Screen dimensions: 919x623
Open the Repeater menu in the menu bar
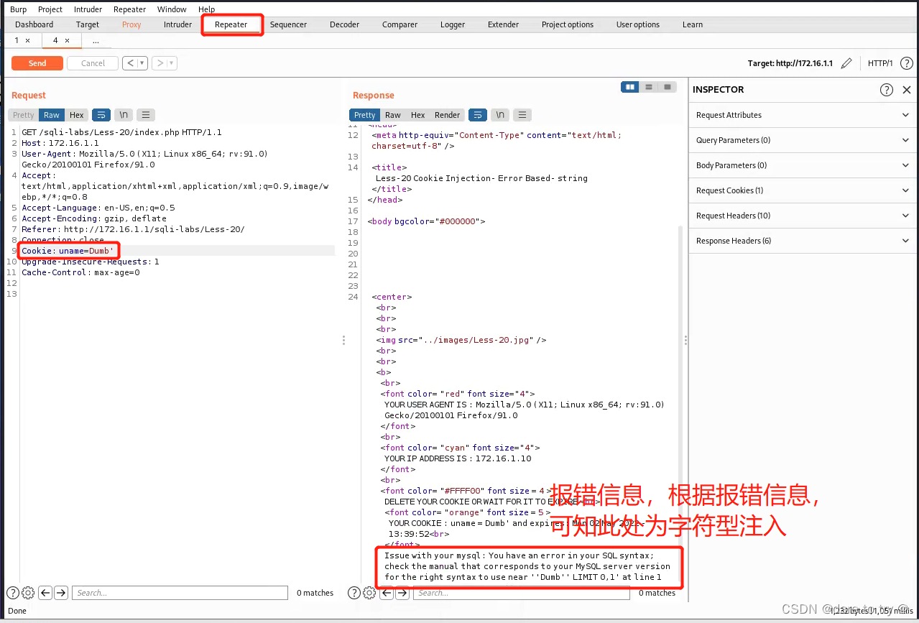(x=129, y=9)
